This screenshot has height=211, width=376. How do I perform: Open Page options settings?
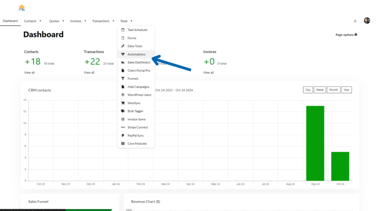(x=346, y=35)
